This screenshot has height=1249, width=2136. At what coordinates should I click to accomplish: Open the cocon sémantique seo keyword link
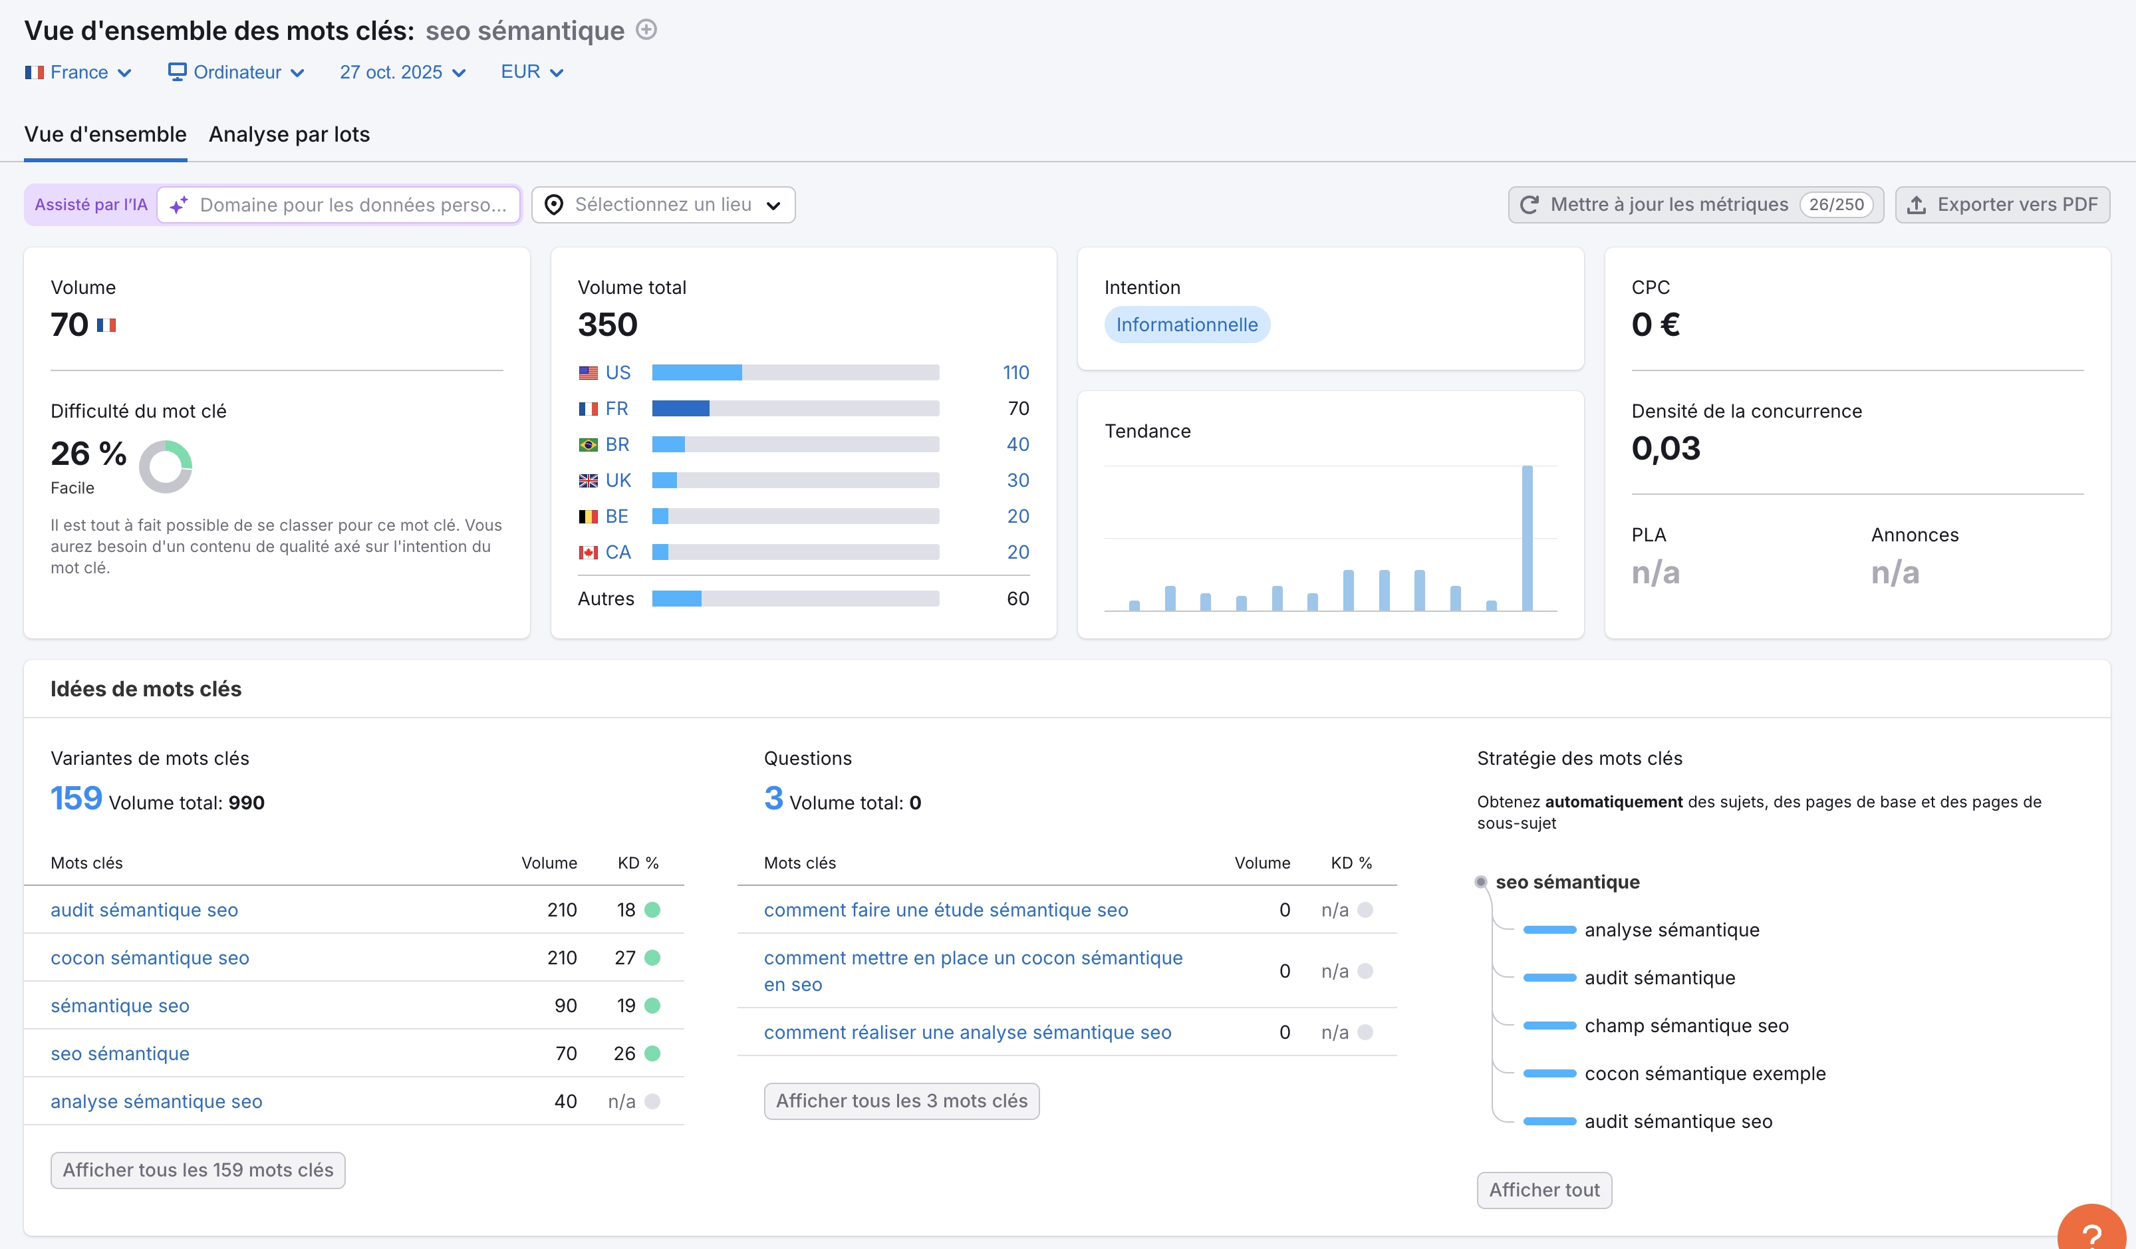(x=150, y=958)
